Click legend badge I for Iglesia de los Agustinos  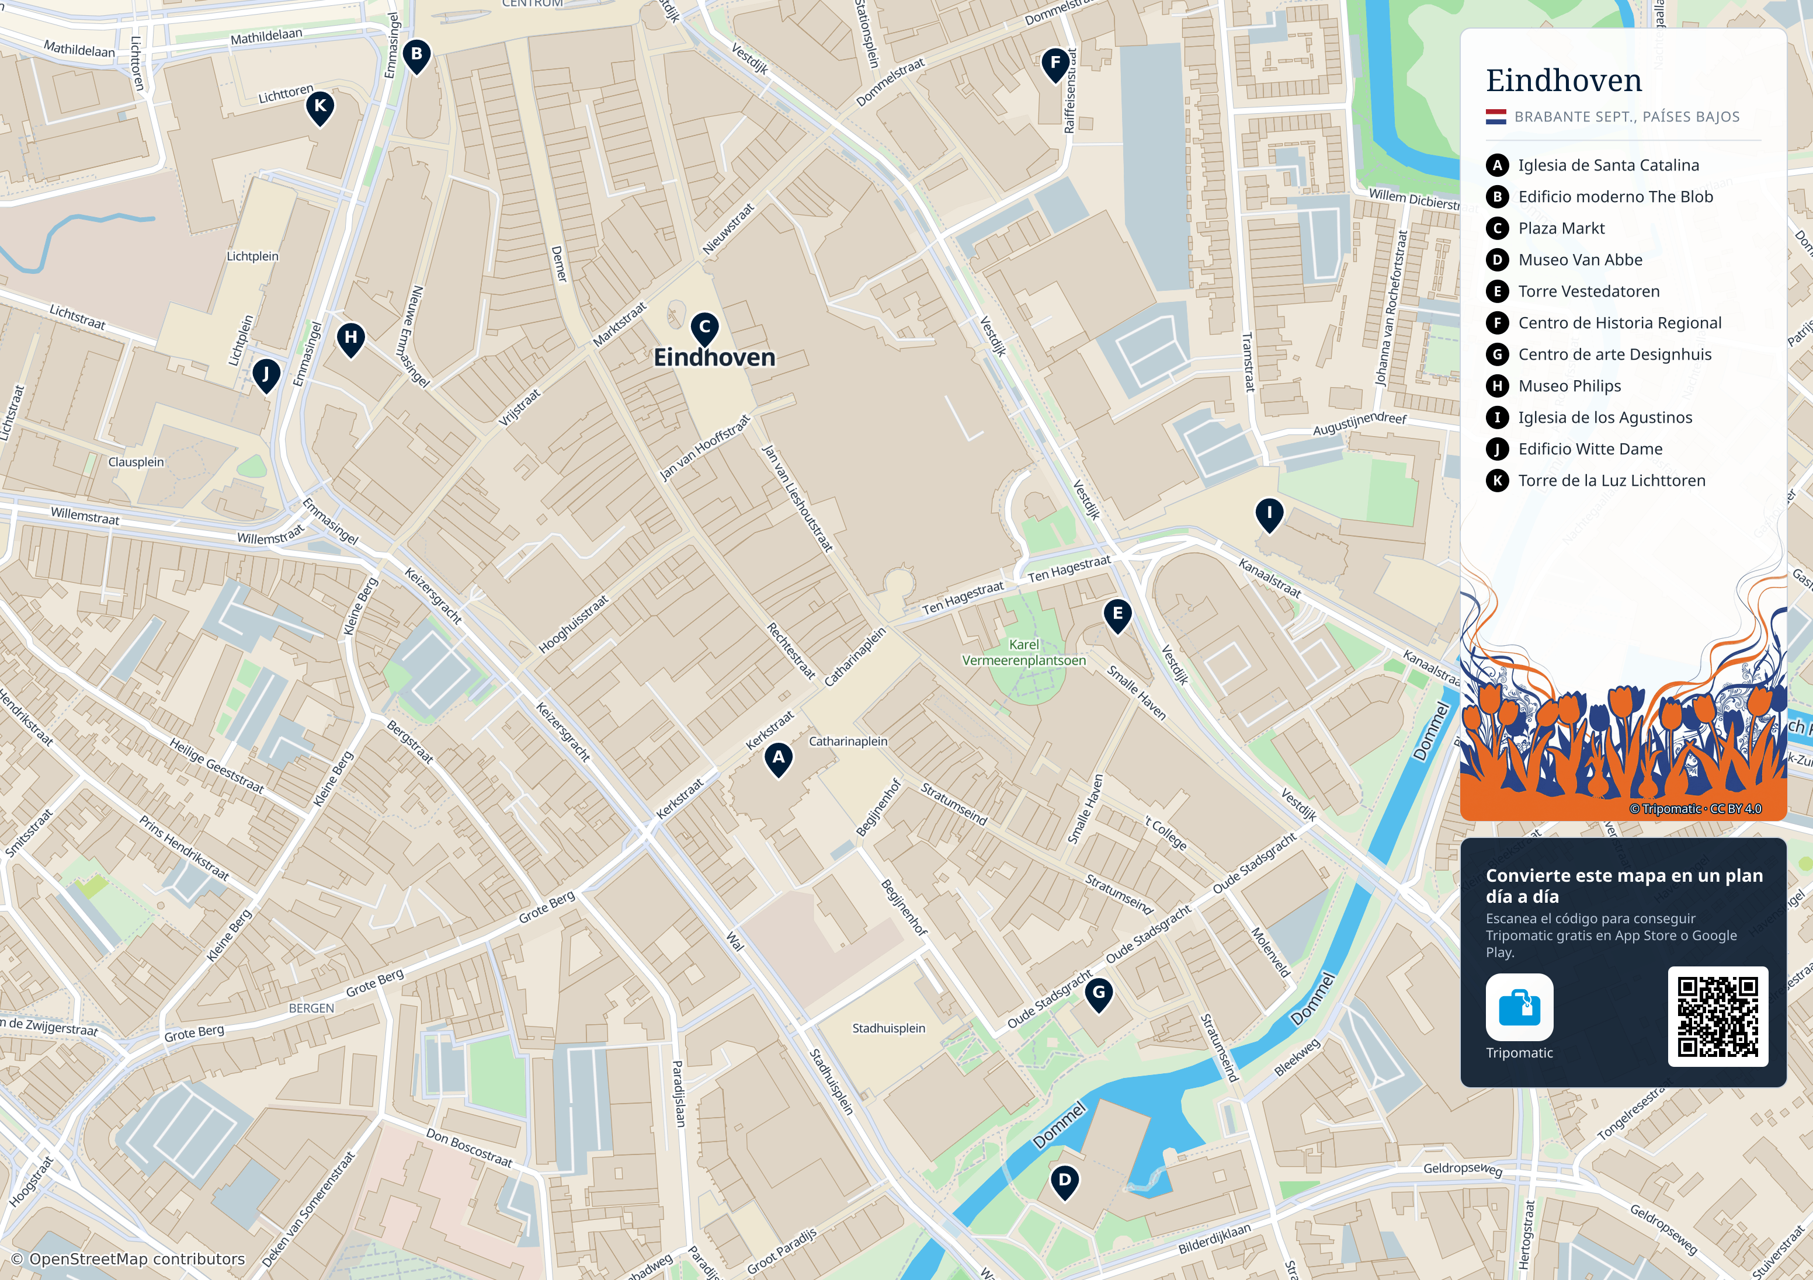tap(1497, 418)
